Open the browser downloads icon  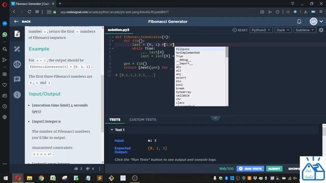[x=305, y=12]
